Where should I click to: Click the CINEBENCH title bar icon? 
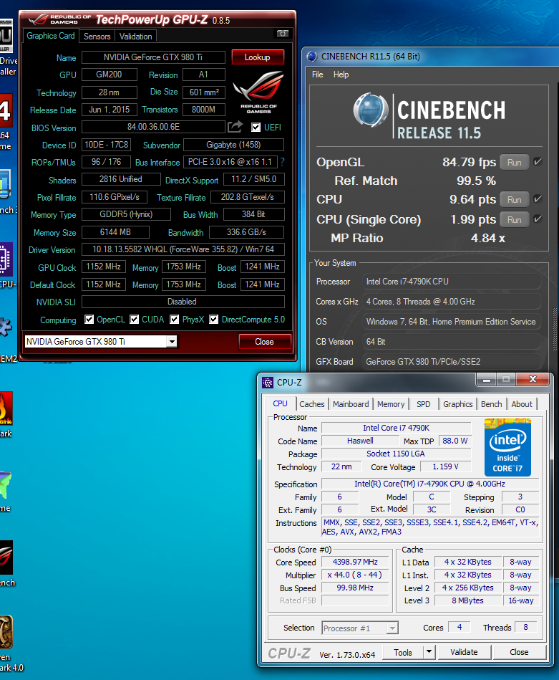311,57
